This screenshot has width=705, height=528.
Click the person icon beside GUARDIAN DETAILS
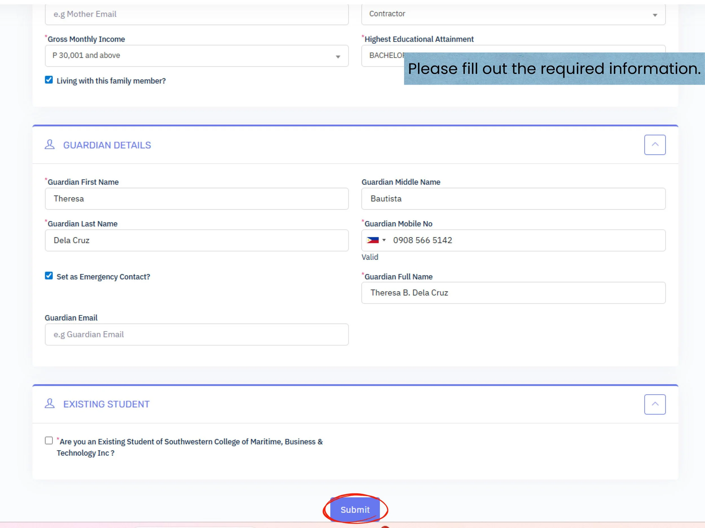tap(49, 145)
